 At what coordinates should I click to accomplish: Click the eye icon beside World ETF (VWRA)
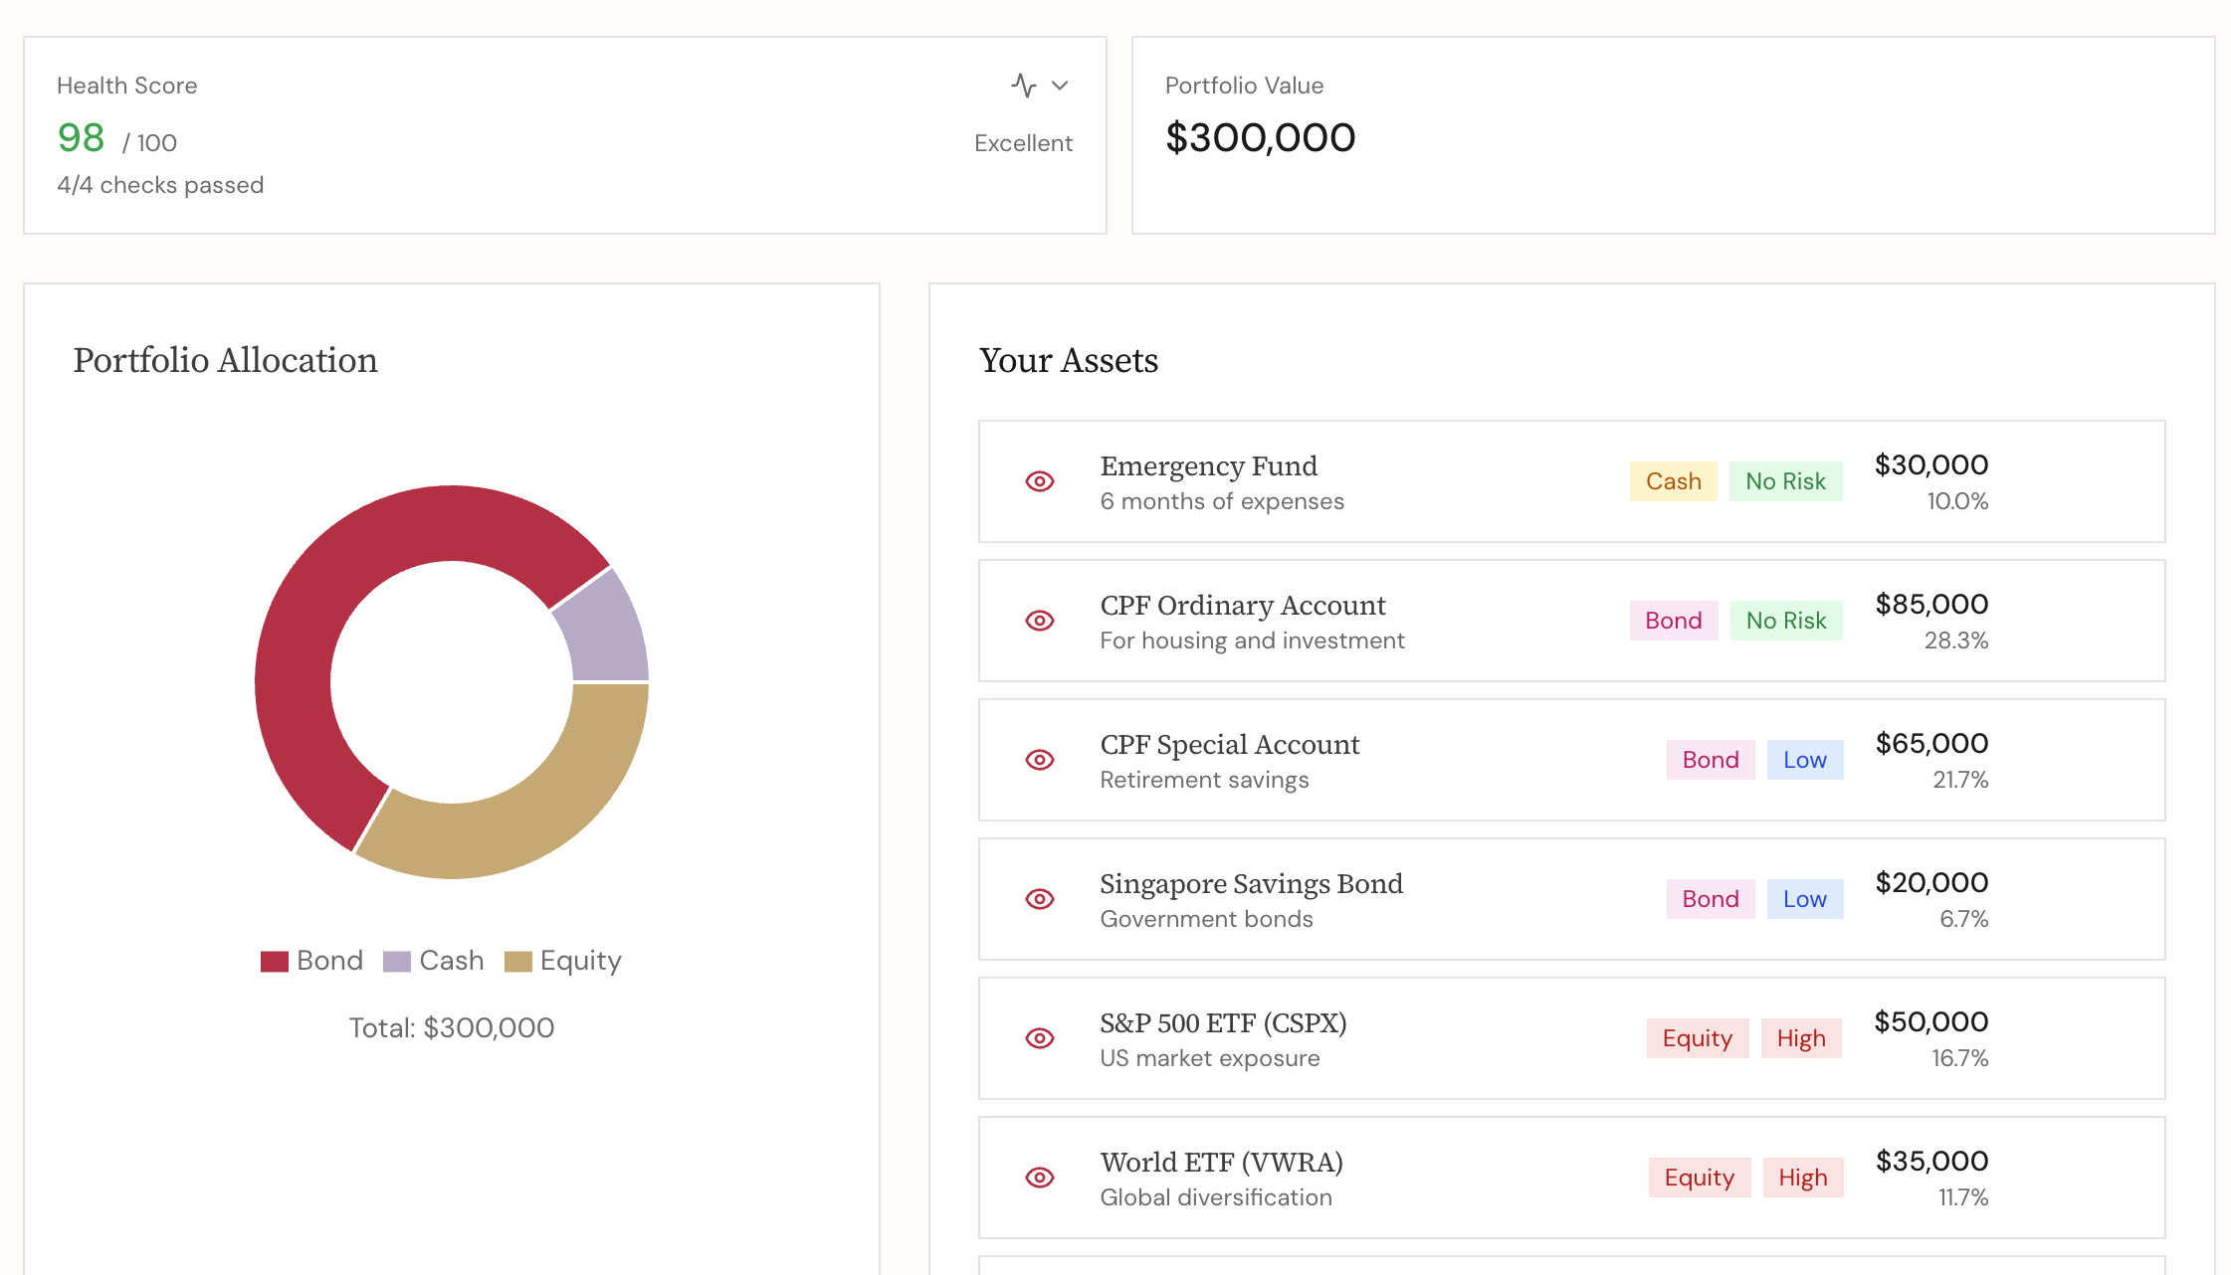coord(1039,1178)
